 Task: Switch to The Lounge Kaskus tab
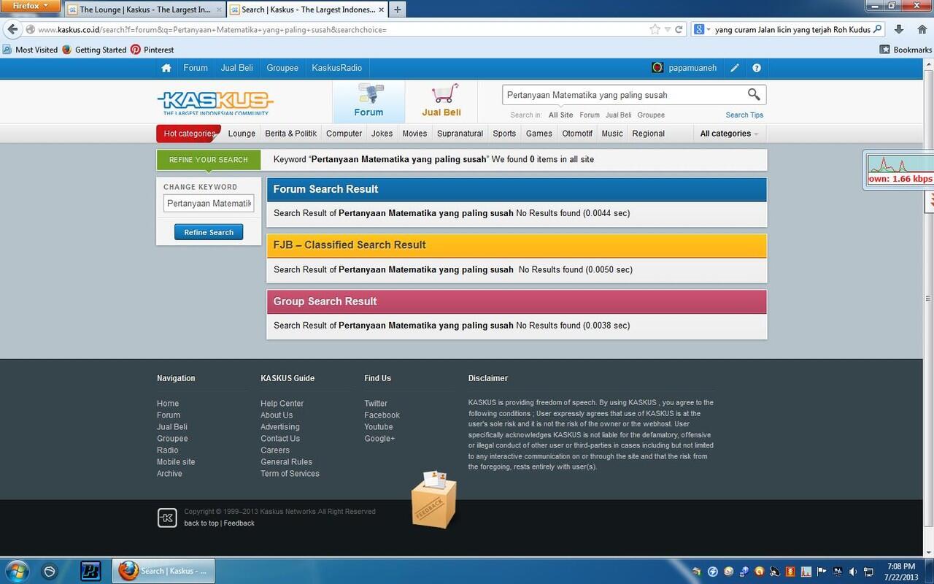144,9
